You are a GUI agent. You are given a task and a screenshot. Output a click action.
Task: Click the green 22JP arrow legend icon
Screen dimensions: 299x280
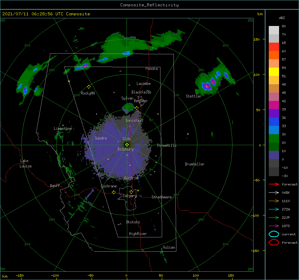click(x=274, y=217)
